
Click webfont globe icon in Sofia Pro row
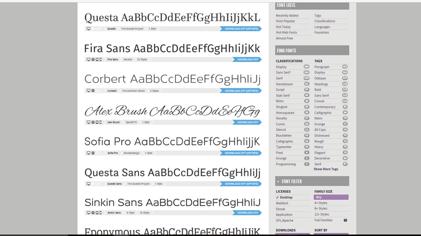click(x=93, y=153)
